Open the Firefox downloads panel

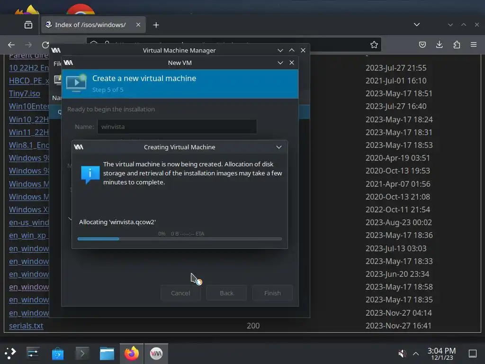[439, 45]
